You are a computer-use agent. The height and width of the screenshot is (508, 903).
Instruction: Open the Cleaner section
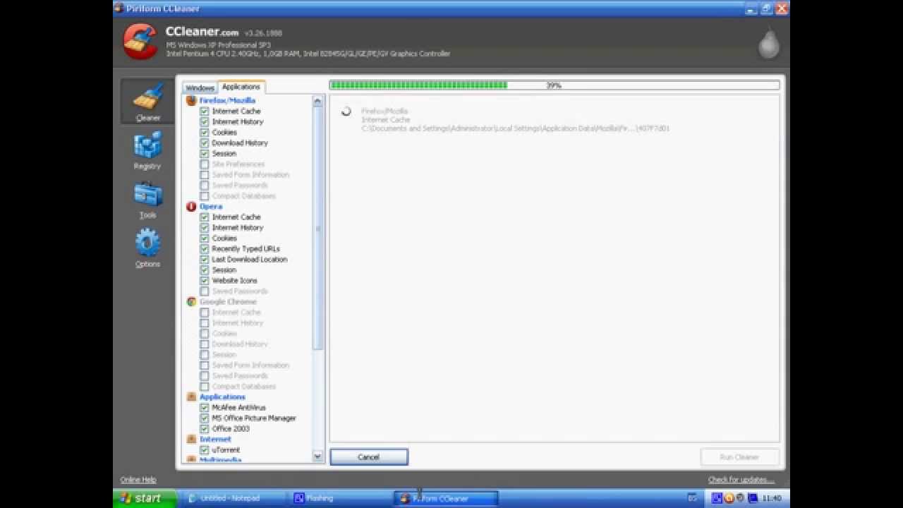point(147,101)
